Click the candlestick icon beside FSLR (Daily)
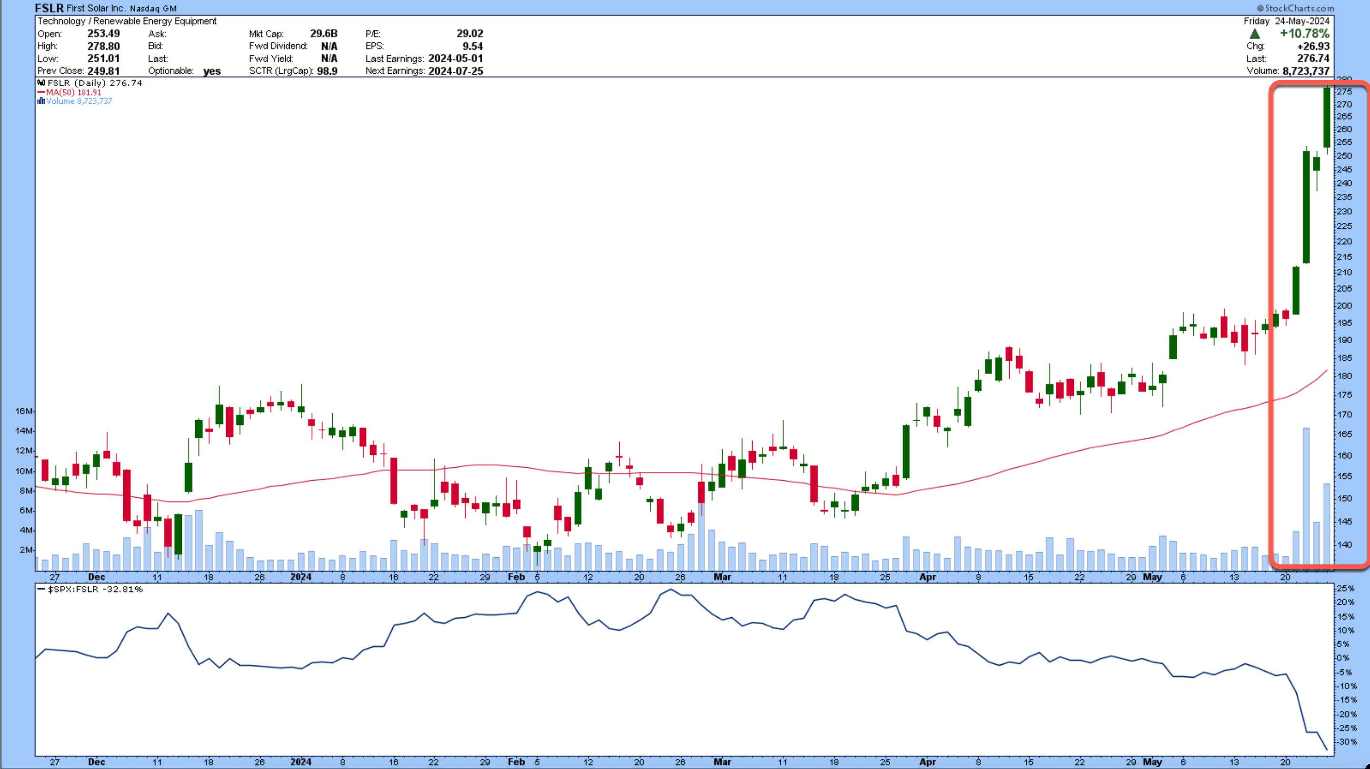1370x769 pixels. tap(41, 83)
